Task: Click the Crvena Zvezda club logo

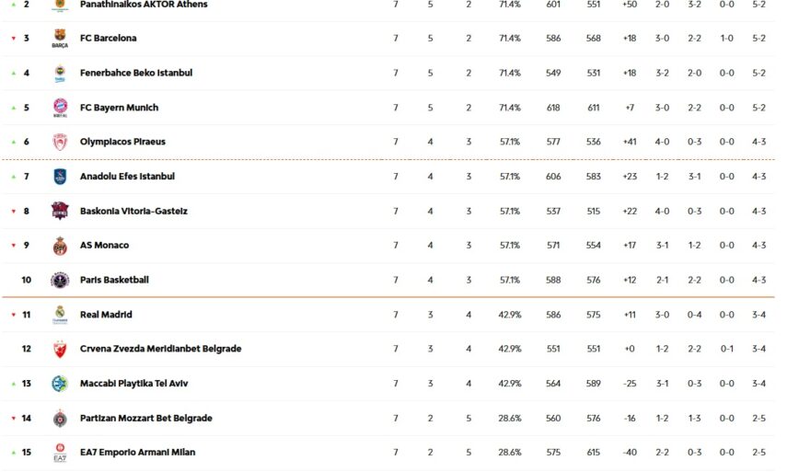Action: pos(60,349)
